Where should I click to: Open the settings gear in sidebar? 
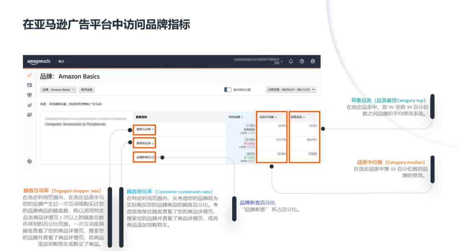click(x=29, y=161)
